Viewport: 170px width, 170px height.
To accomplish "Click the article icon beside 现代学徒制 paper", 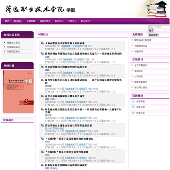I will coord(42,80).
